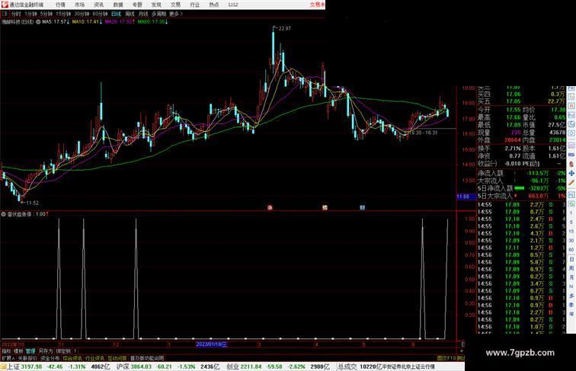Click the MA10: 17.41 value
576x371 pixels.
[87, 22]
